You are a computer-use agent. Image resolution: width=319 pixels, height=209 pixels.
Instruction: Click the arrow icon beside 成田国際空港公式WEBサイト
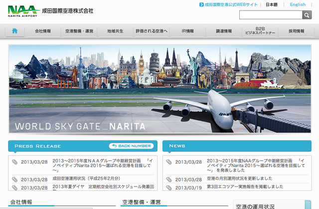201,4
